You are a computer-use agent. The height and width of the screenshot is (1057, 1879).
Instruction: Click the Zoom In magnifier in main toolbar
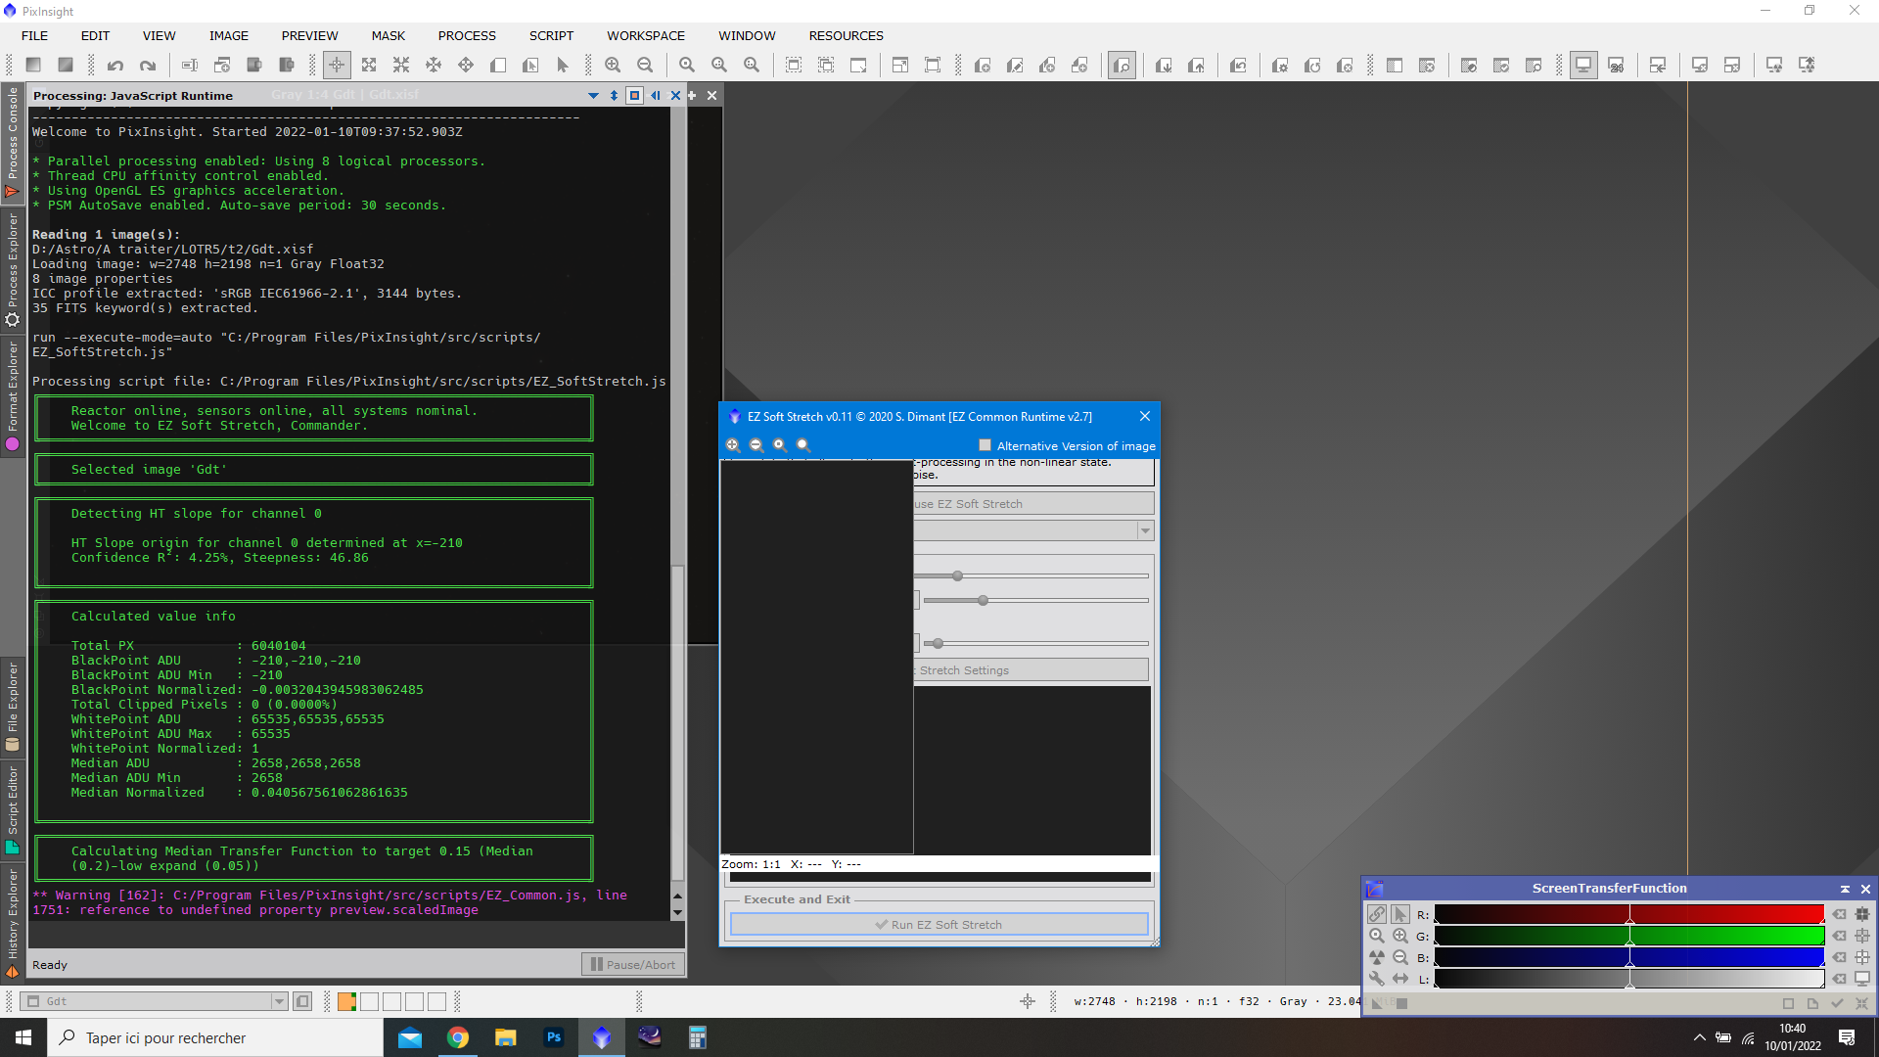point(613,66)
